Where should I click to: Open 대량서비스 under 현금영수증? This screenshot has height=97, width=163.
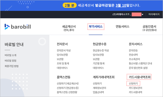98,68
